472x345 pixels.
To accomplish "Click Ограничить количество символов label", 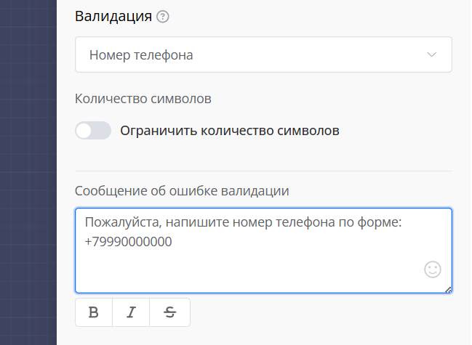I will [x=229, y=131].
